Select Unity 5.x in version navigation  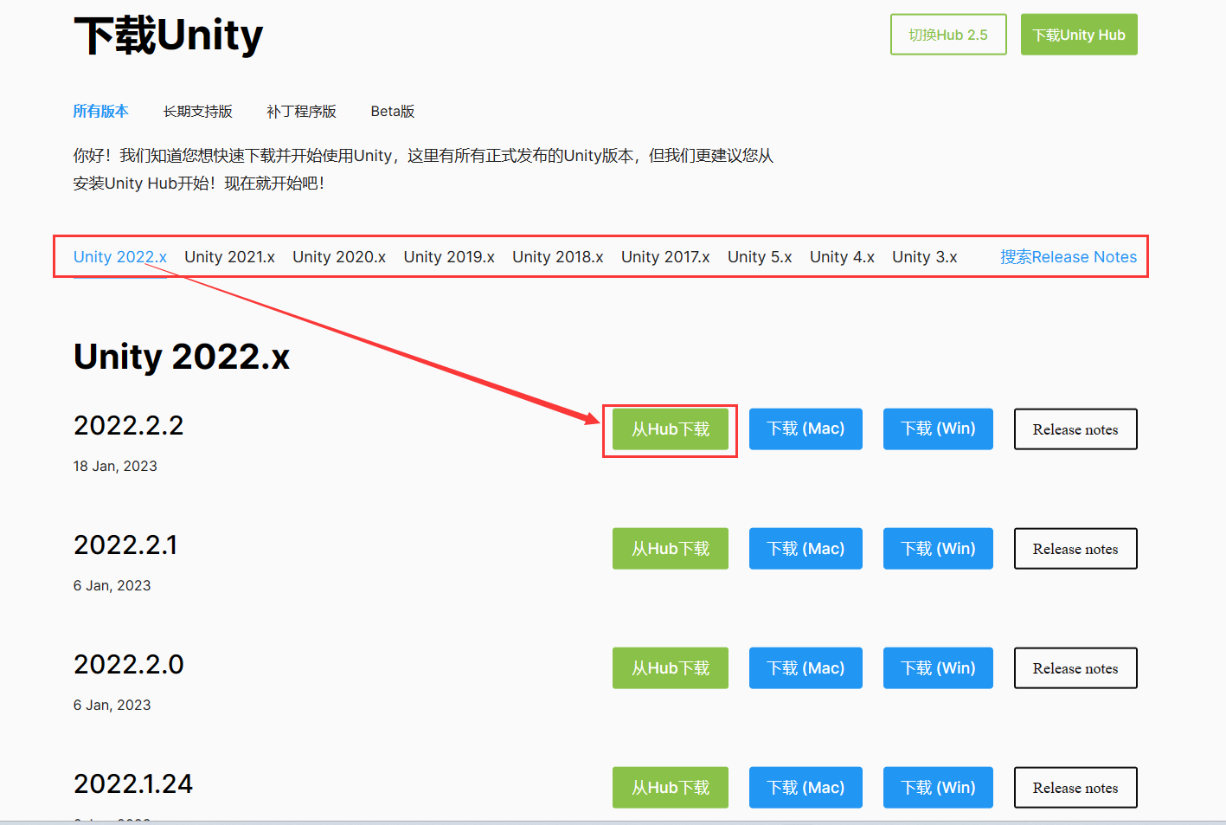[x=759, y=256]
